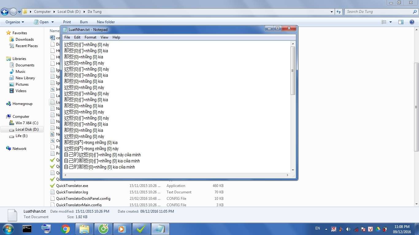Click the Change your view icon
This screenshot has height=235, width=419.
(x=384, y=22)
